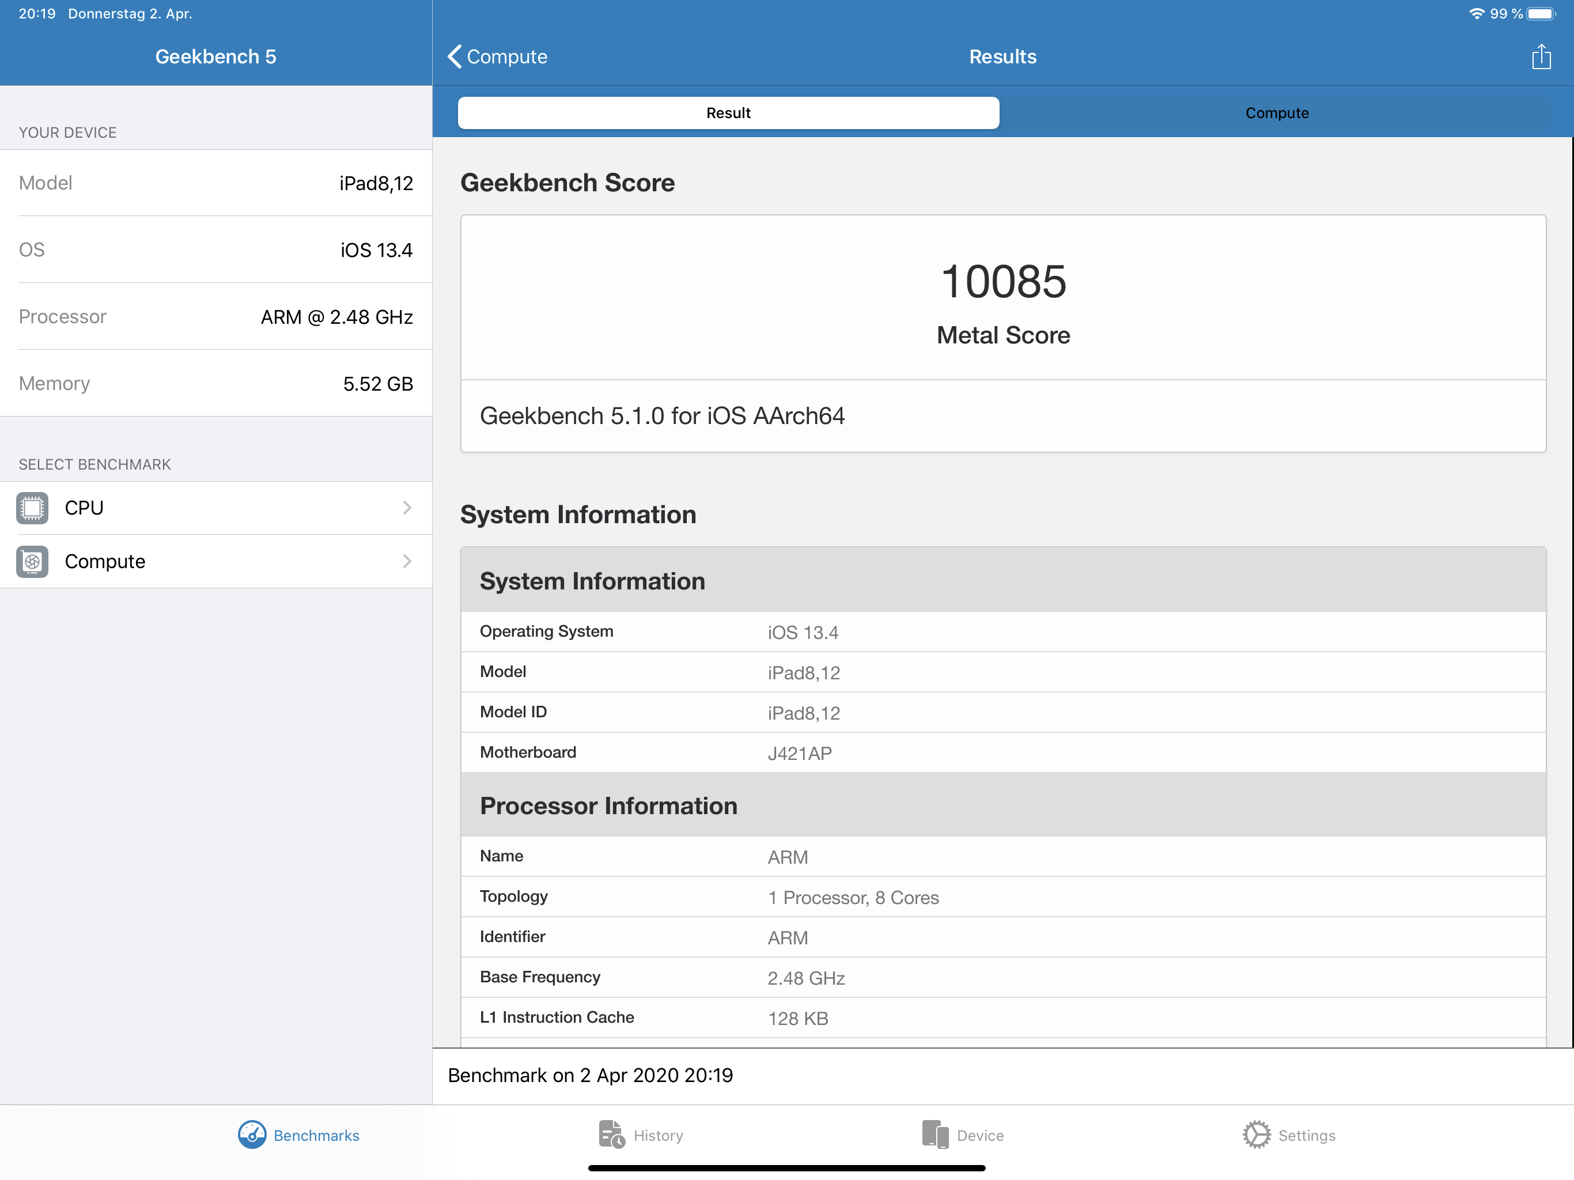
Task: Tap the History document icon
Action: tap(611, 1134)
